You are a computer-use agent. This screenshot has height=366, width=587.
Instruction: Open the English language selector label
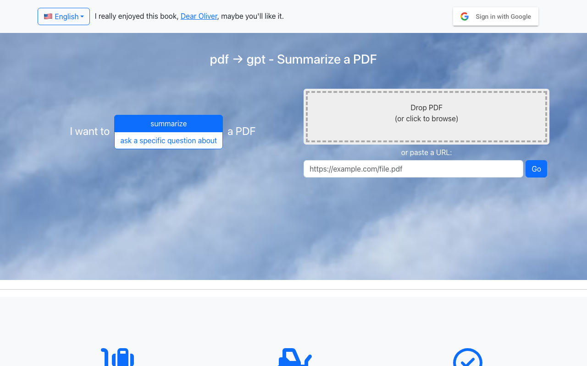pyautogui.click(x=66, y=16)
